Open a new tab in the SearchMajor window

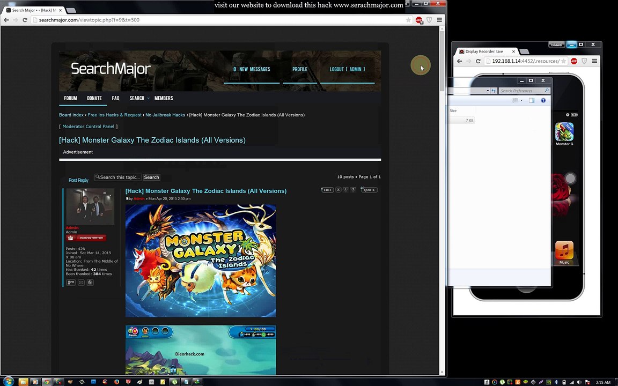coord(71,10)
